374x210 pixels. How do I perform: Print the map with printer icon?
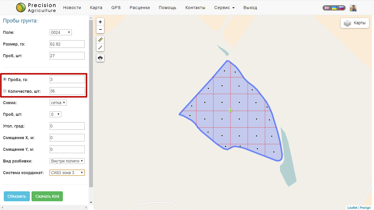coord(100,58)
